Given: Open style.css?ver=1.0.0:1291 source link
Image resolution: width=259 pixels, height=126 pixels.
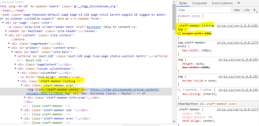Looking at the screenshot, I should 238,26.
